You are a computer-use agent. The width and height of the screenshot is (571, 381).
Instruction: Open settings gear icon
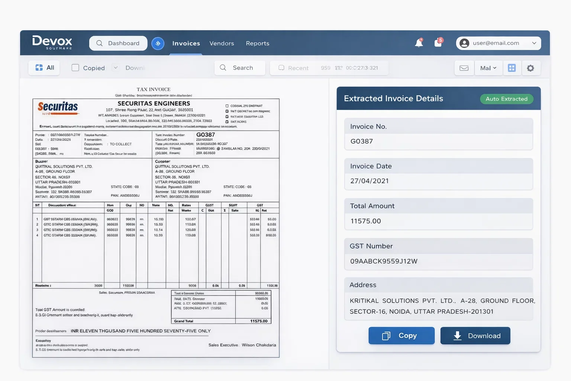pos(530,68)
